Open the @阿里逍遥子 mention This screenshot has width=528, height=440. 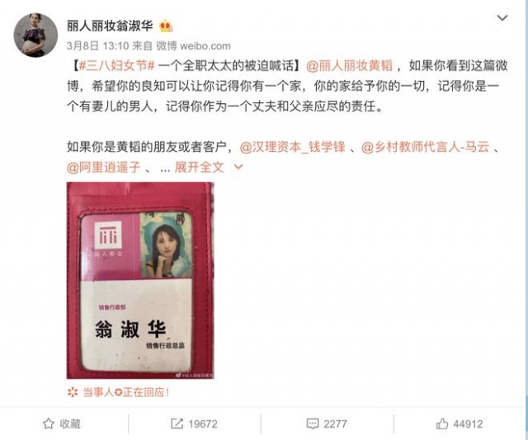click(103, 167)
